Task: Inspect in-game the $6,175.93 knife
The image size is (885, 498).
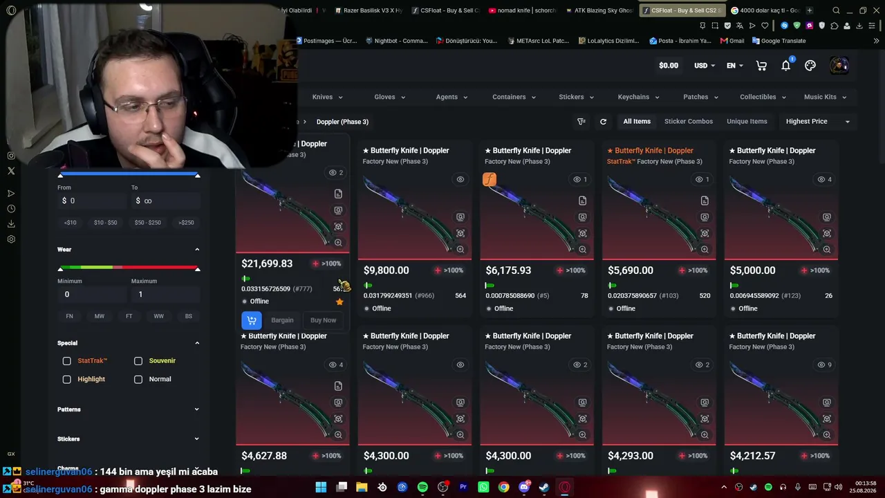Action: (582, 234)
